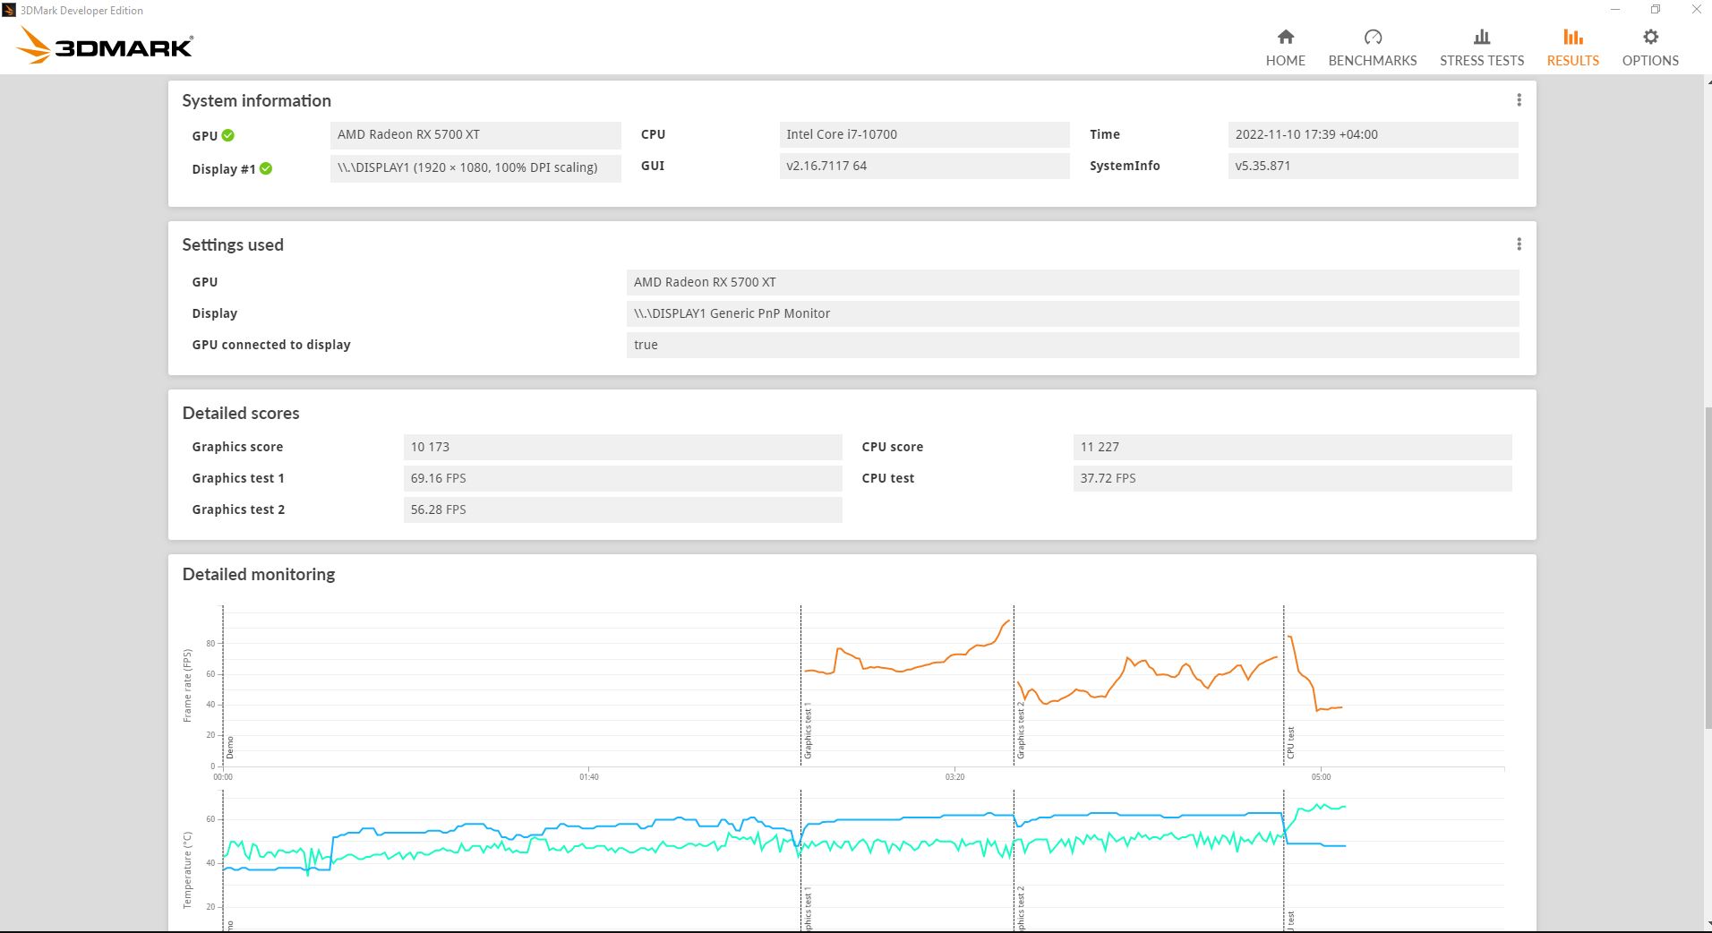Open Settings used three-dot menu
1712x933 pixels.
pyautogui.click(x=1519, y=244)
